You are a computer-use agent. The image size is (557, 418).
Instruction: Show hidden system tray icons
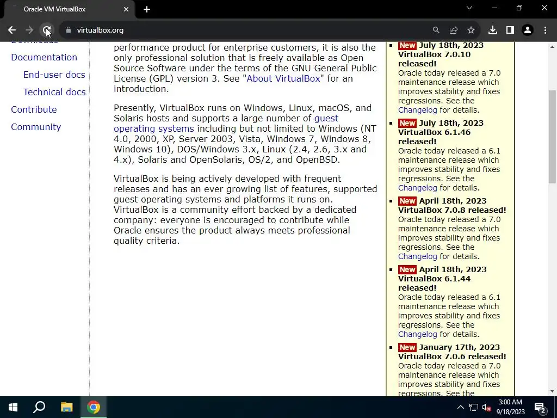point(460,407)
